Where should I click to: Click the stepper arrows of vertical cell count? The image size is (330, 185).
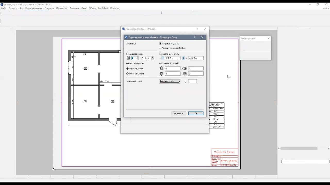tap(153, 58)
